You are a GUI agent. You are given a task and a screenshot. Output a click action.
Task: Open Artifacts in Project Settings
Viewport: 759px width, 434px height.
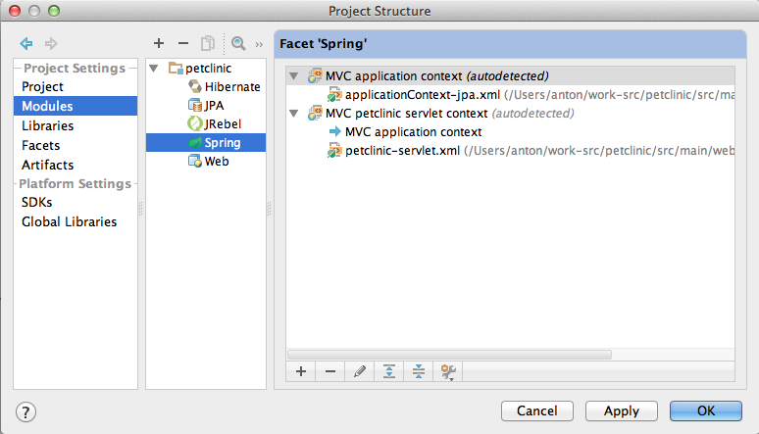pos(76,165)
